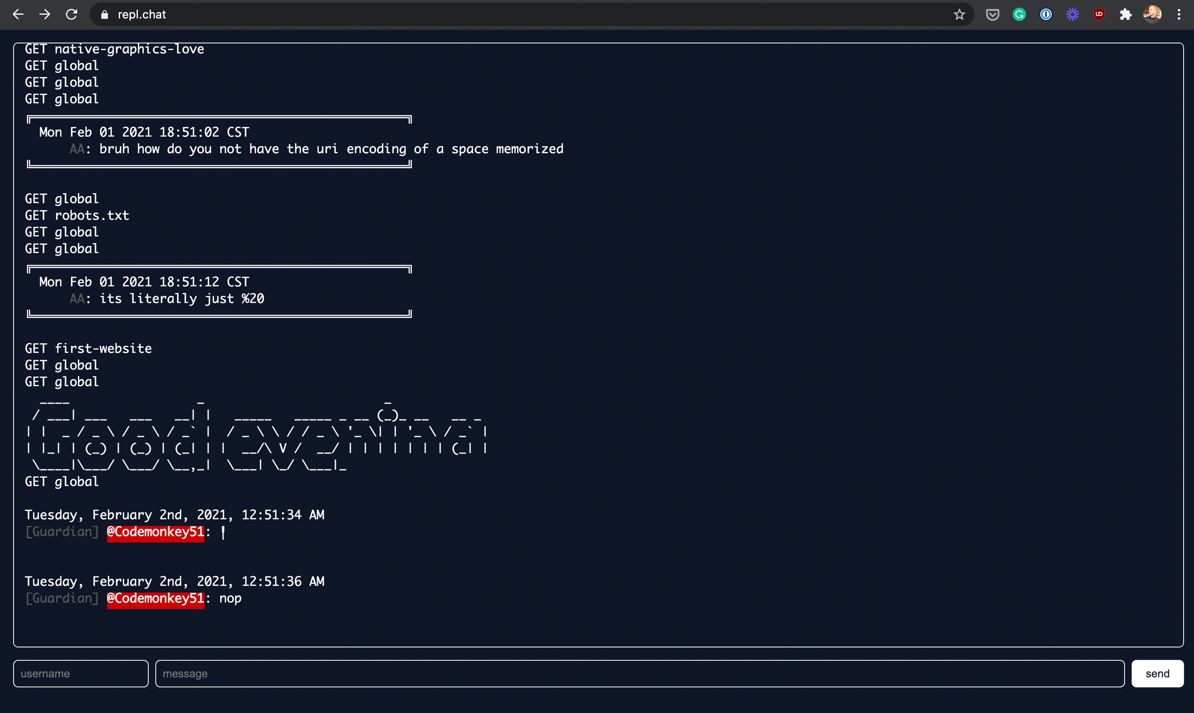This screenshot has width=1194, height=713.
Task: Click the message input field
Action: [x=639, y=673]
